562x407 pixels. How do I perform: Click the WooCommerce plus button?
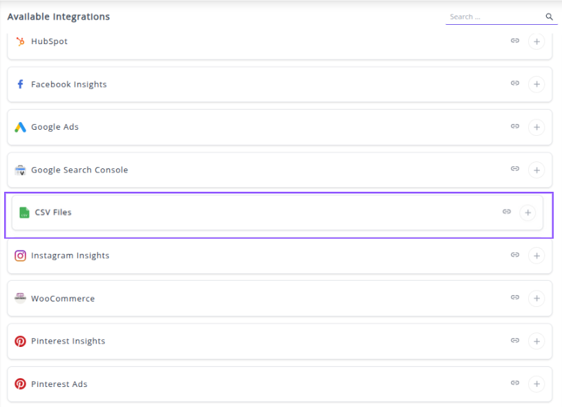click(x=536, y=299)
